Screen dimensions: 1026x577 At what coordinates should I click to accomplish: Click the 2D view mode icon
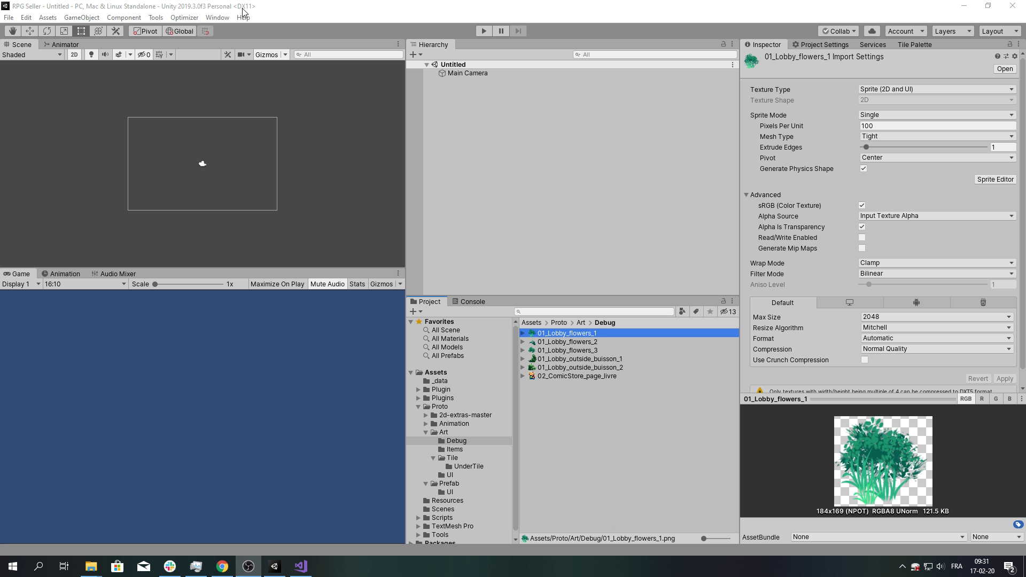tap(73, 54)
